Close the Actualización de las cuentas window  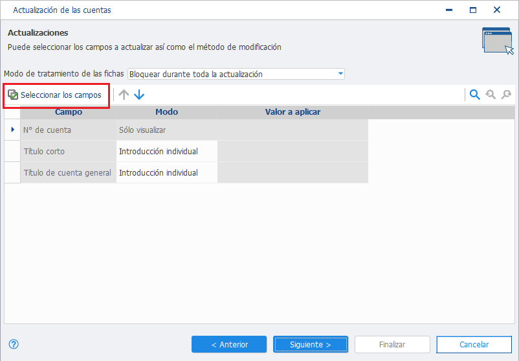497,10
